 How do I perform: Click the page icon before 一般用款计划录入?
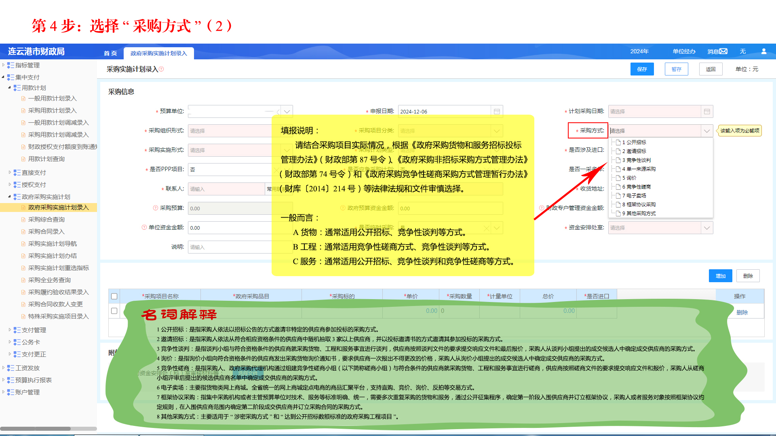click(23, 99)
